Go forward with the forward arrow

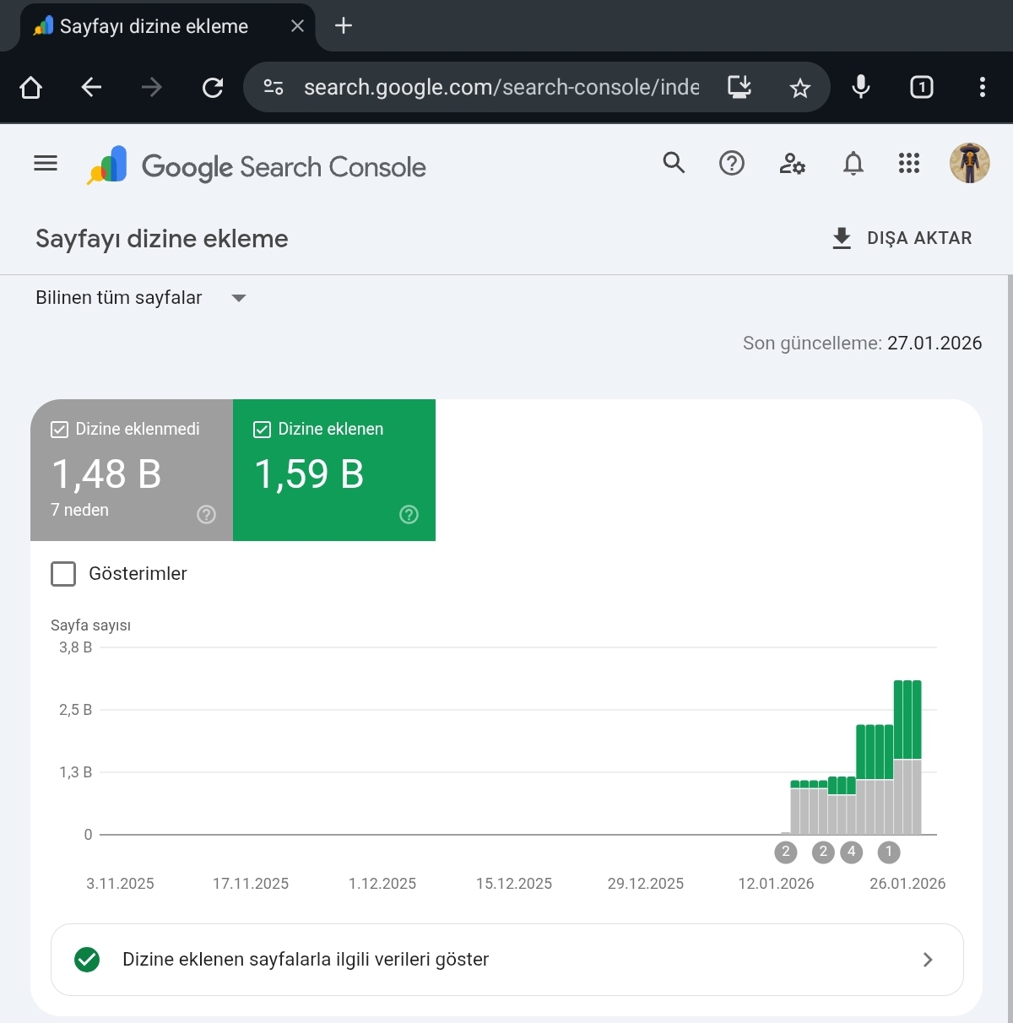click(152, 87)
